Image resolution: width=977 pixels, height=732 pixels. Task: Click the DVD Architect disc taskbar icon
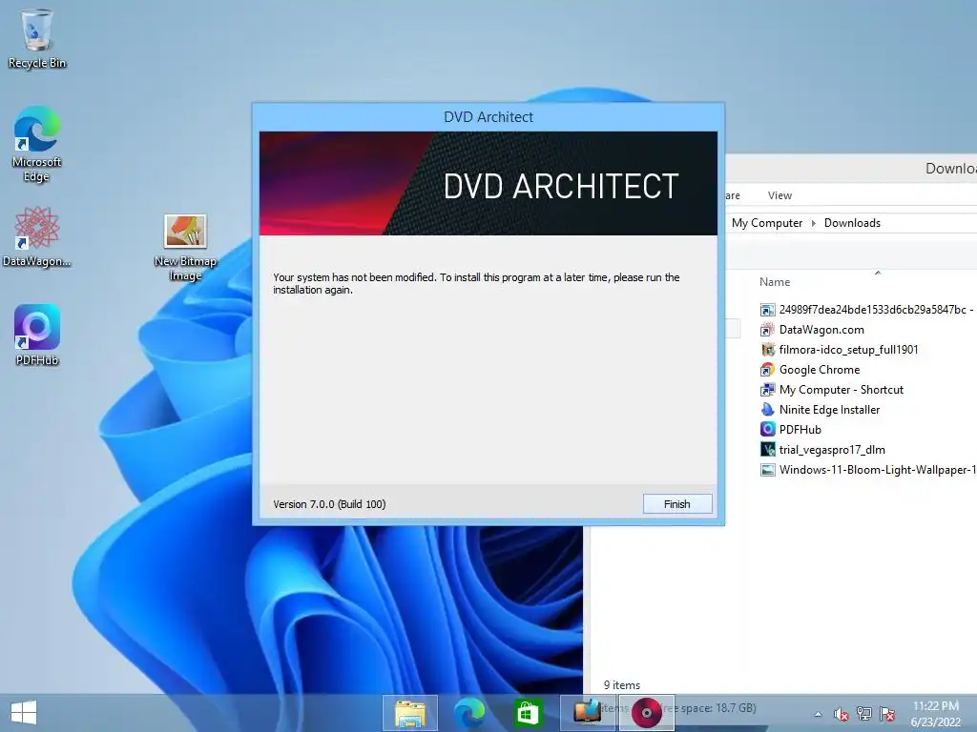click(647, 713)
